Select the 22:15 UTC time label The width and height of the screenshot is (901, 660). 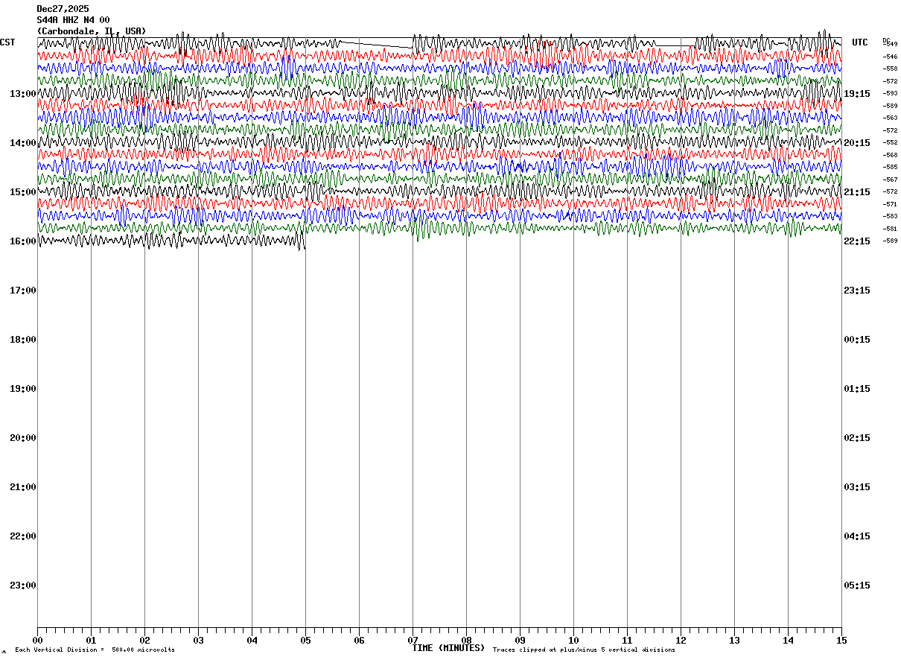click(x=857, y=241)
